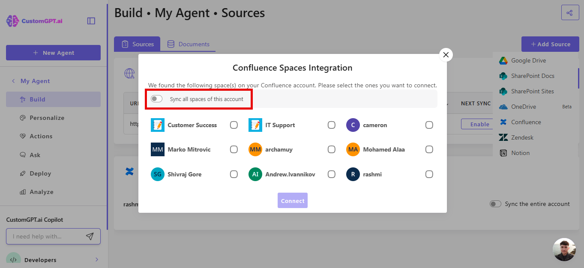Screen dimensions: 584x268
Task: Enable Sync all spaces of this account
Action: pyautogui.click(x=156, y=98)
